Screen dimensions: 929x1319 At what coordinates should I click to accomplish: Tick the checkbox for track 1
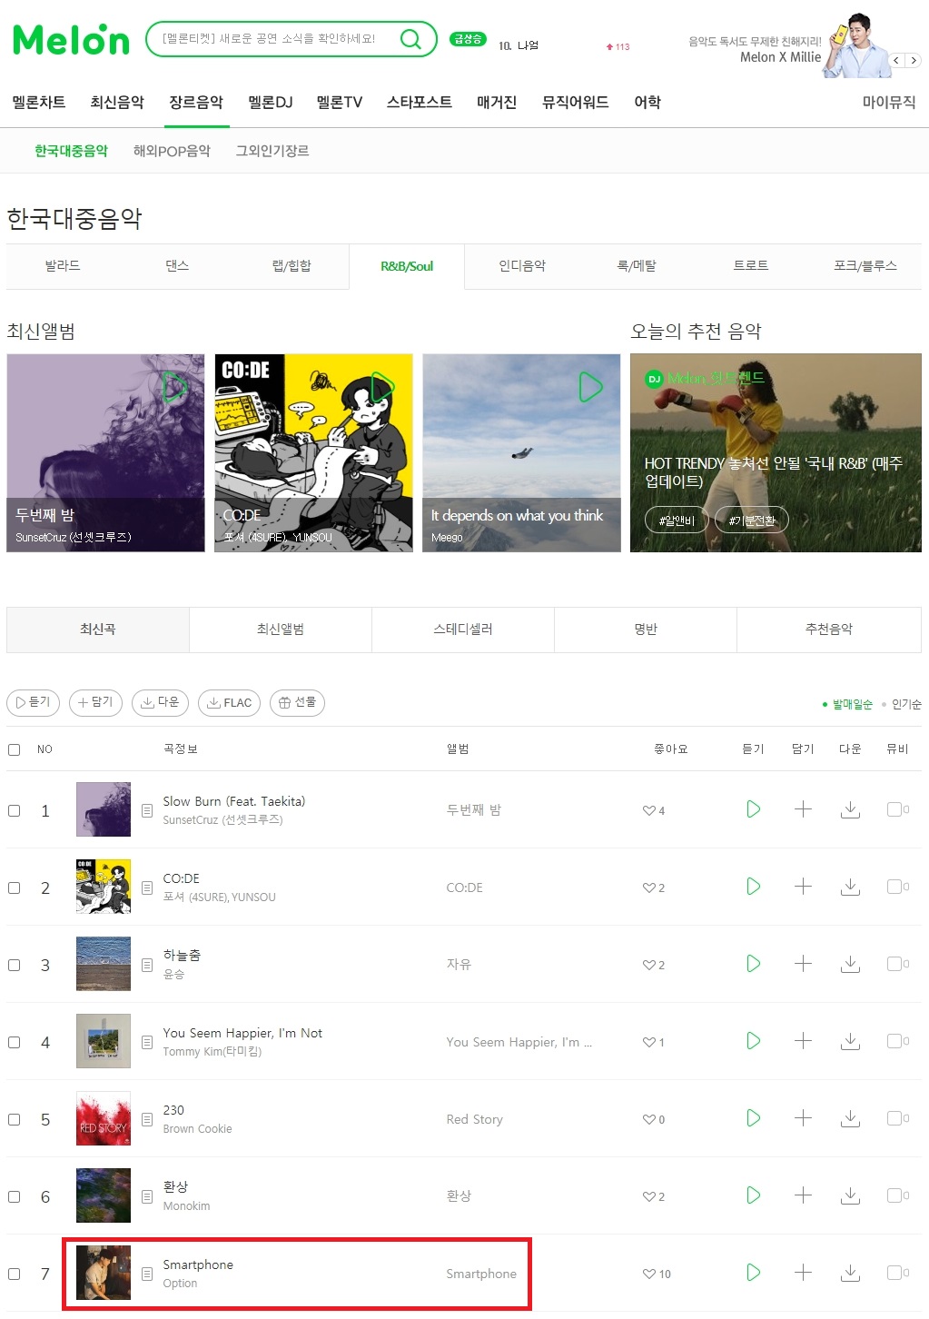click(15, 810)
